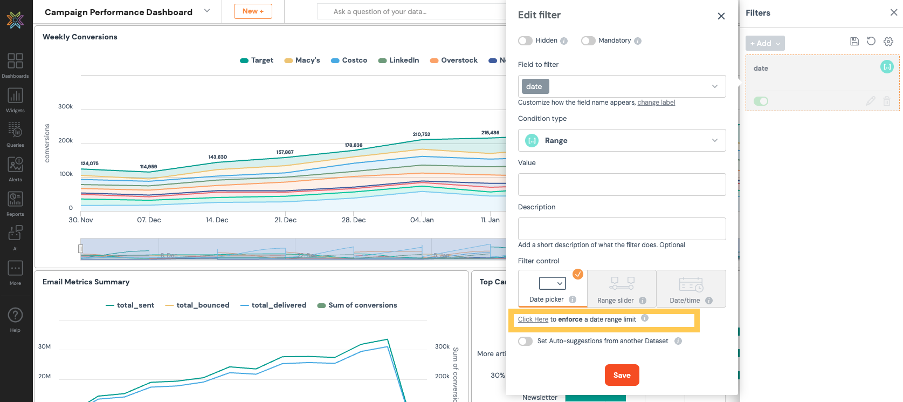This screenshot has width=903, height=402.
Task: Toggle Auto-suggestions from another Dataset
Action: [x=525, y=341]
